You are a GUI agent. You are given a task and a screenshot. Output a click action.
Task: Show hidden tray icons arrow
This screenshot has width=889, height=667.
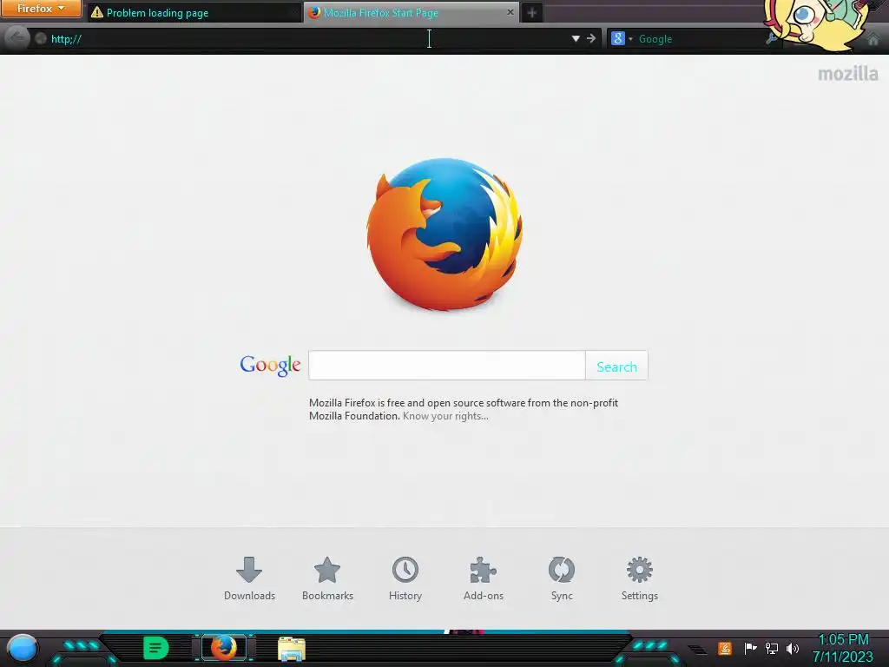[697, 650]
